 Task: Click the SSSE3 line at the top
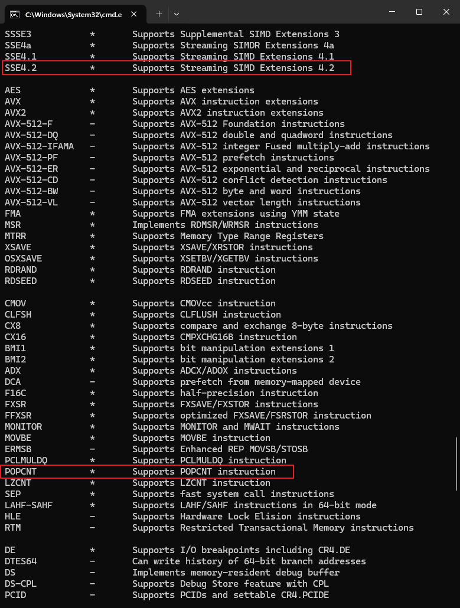click(172, 34)
